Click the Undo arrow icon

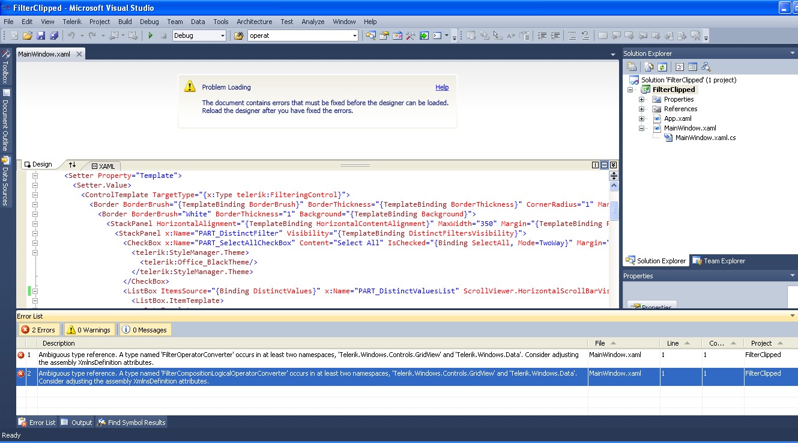[71, 35]
